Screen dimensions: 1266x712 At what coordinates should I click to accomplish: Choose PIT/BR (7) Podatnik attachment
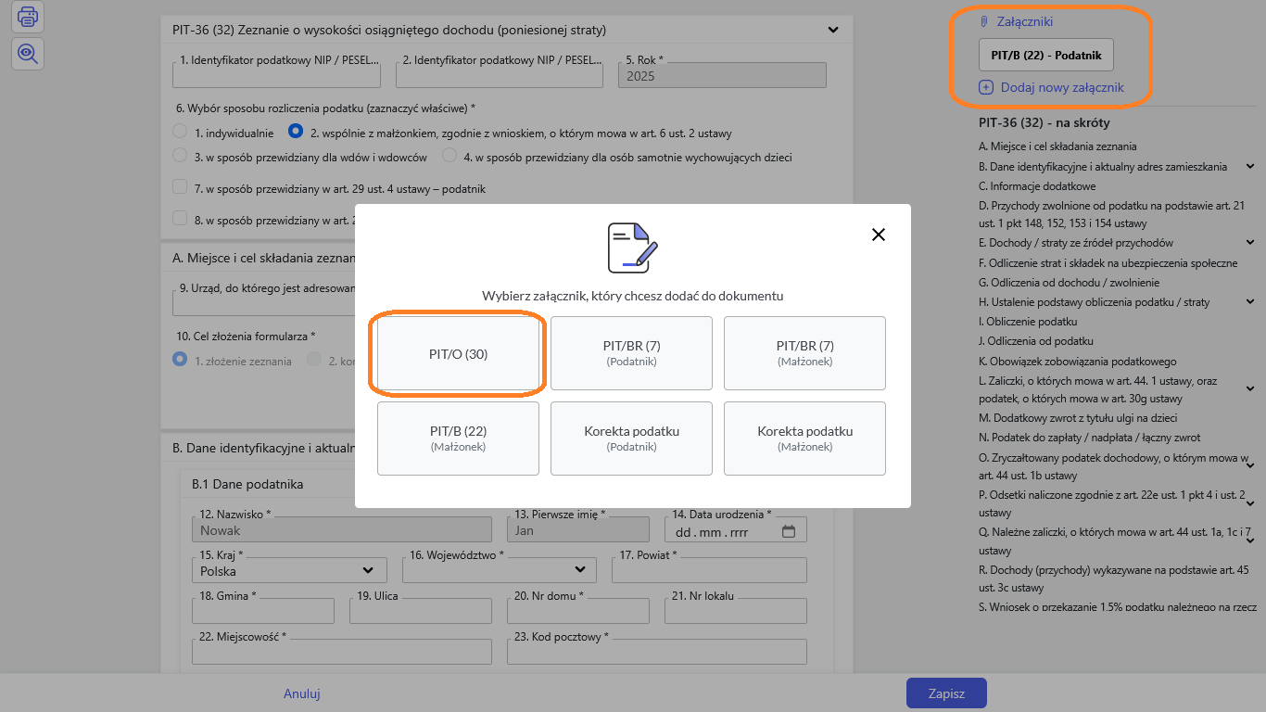pos(631,353)
